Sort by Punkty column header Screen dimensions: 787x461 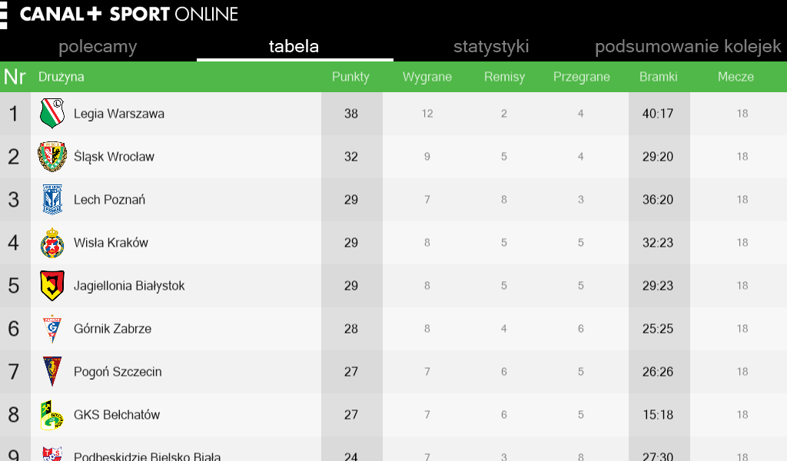(x=350, y=77)
